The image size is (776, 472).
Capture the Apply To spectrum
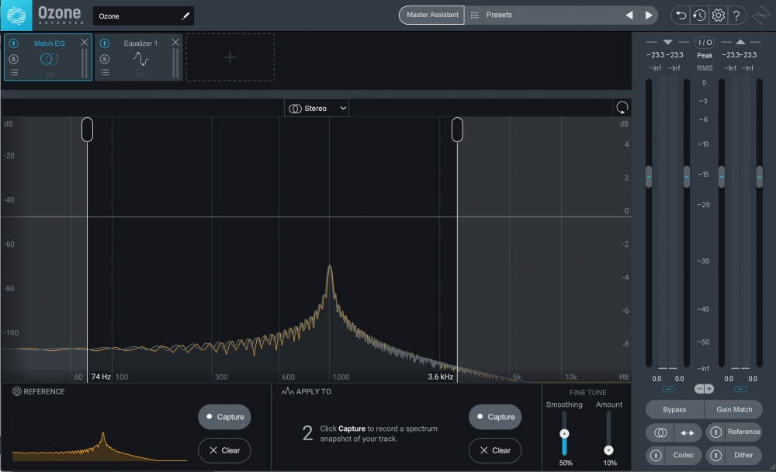click(x=495, y=417)
